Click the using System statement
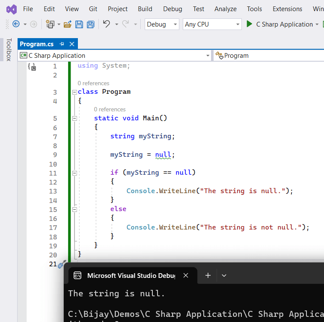The width and height of the screenshot is (324, 322). pos(104,66)
